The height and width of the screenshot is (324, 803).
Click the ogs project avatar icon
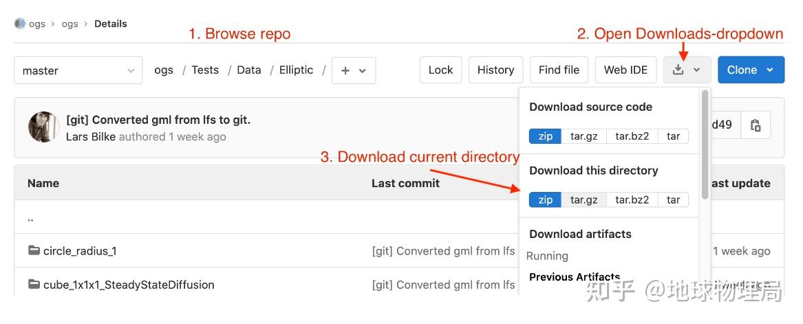[19, 23]
